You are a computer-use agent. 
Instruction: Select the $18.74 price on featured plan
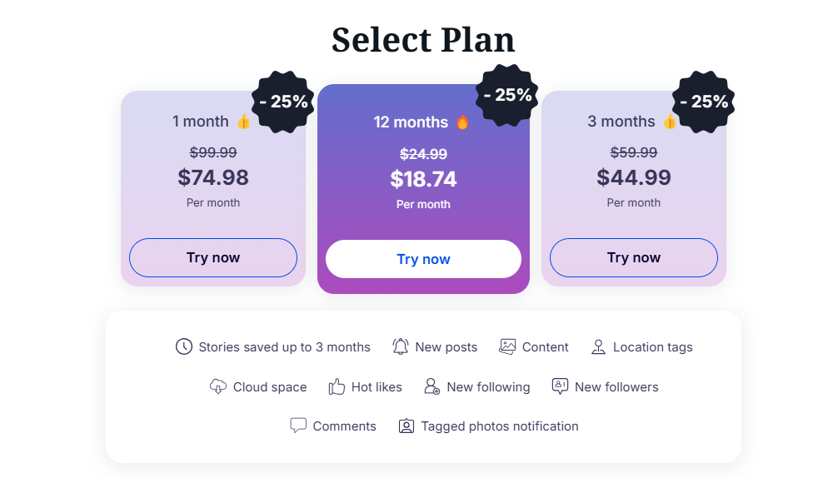[x=424, y=179]
